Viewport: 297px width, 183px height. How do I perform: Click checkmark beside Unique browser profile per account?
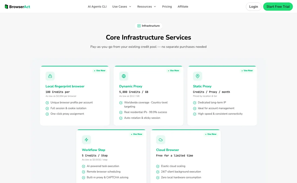(47, 103)
